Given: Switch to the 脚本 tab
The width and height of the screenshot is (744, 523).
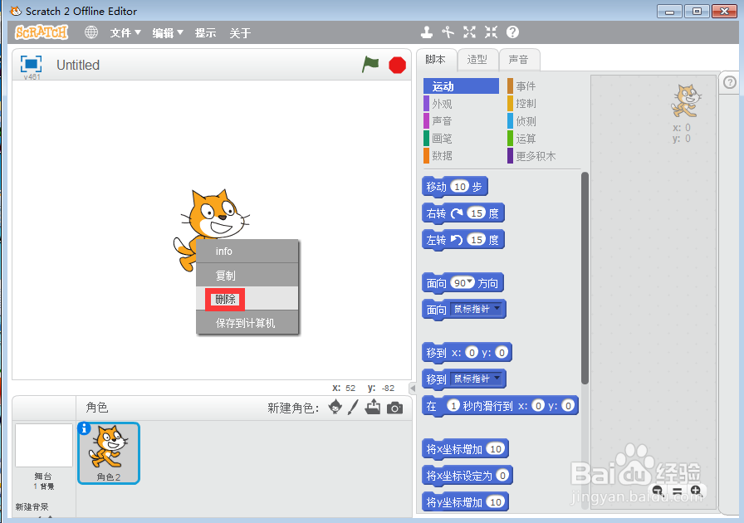Looking at the screenshot, I should [436, 60].
